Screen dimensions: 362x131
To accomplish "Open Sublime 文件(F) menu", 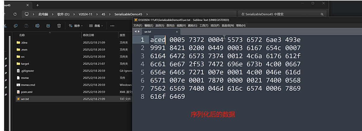I will point(138,26).
